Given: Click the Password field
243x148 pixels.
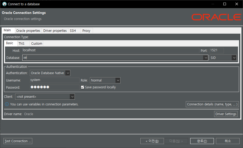Looking at the screenshot, I should coord(55,87).
